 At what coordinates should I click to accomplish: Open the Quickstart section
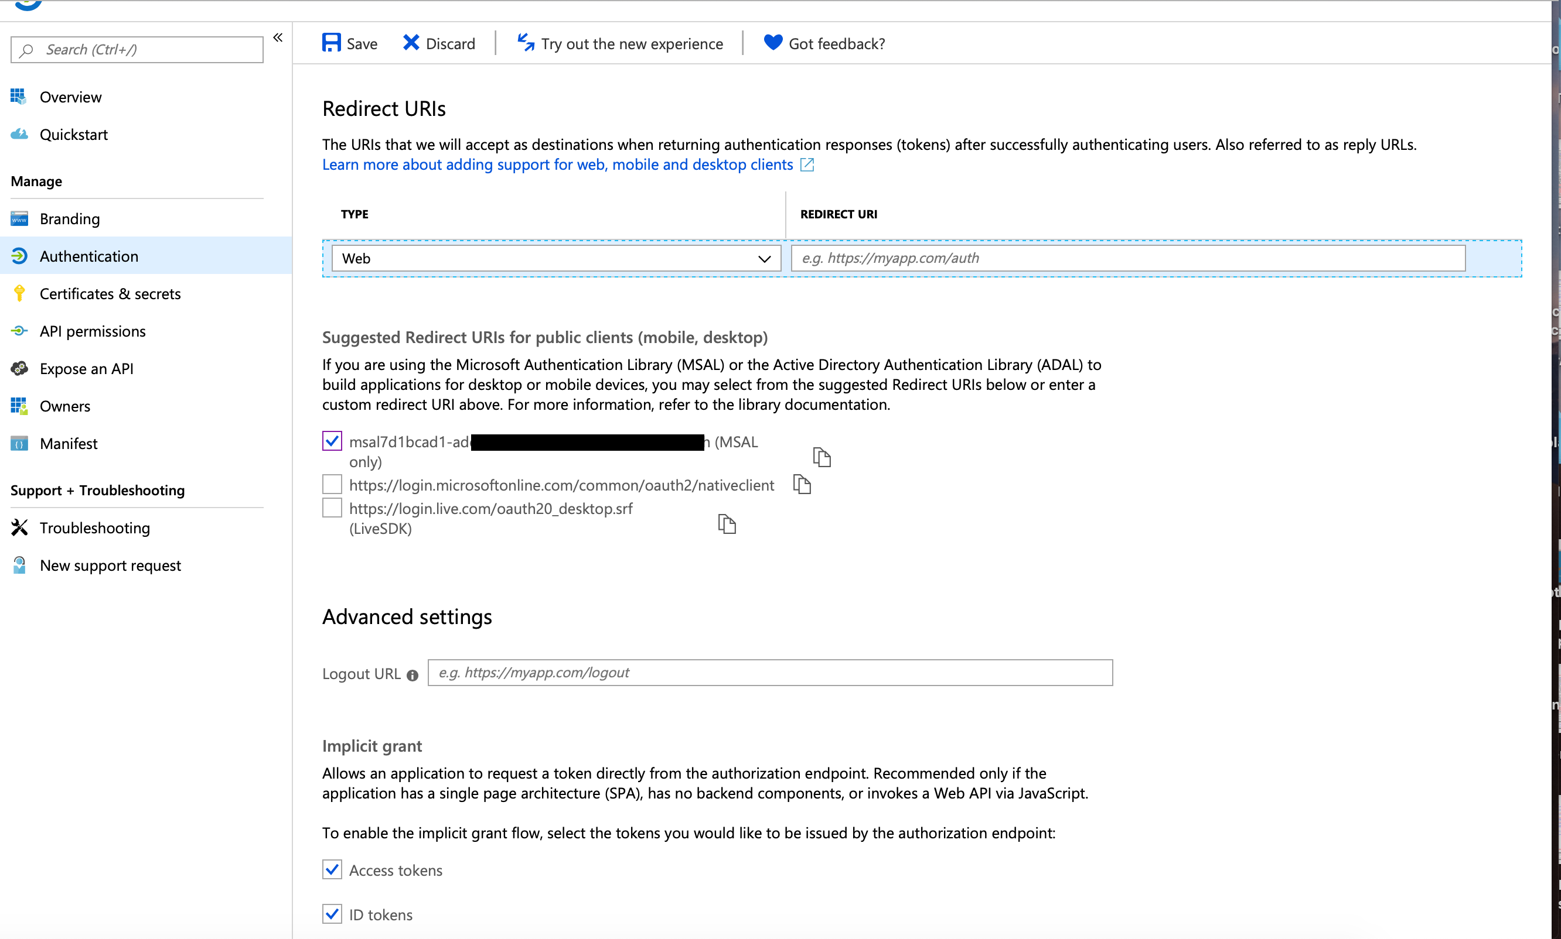tap(74, 134)
